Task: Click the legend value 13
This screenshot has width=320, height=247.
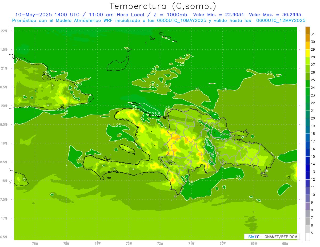Action: 313,172
